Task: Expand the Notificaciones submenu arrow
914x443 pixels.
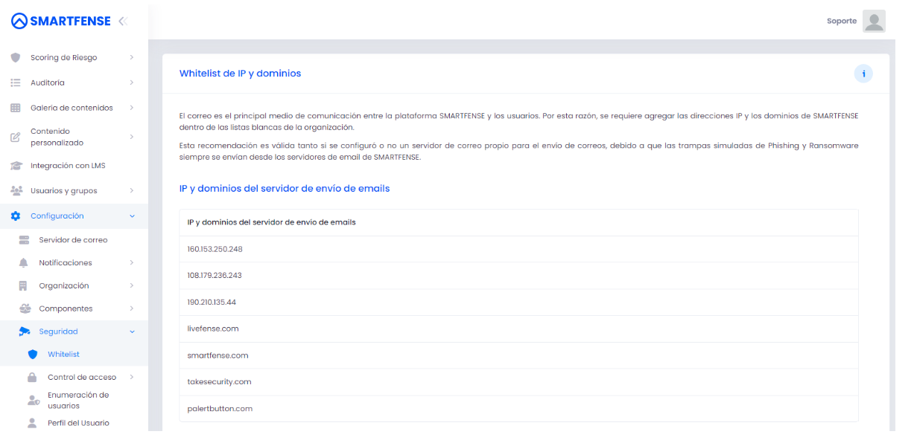Action: point(132,263)
